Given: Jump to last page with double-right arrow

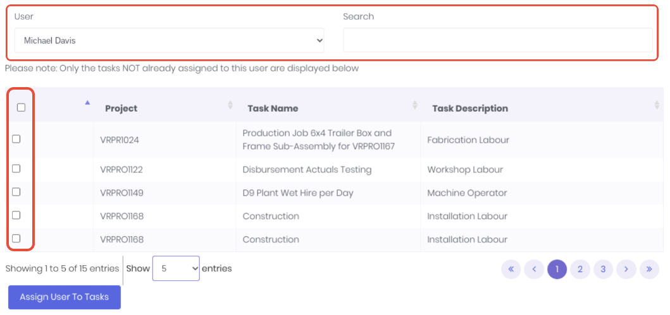Looking at the screenshot, I should [x=650, y=270].
